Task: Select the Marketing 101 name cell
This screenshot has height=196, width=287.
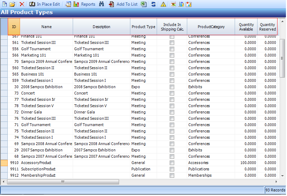Action: point(46,55)
